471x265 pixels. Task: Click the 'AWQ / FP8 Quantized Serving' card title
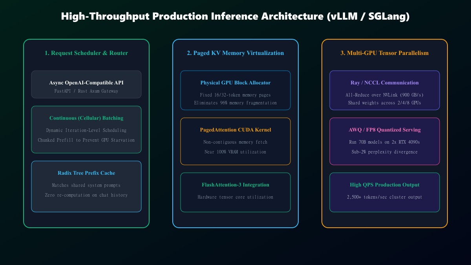coord(385,130)
